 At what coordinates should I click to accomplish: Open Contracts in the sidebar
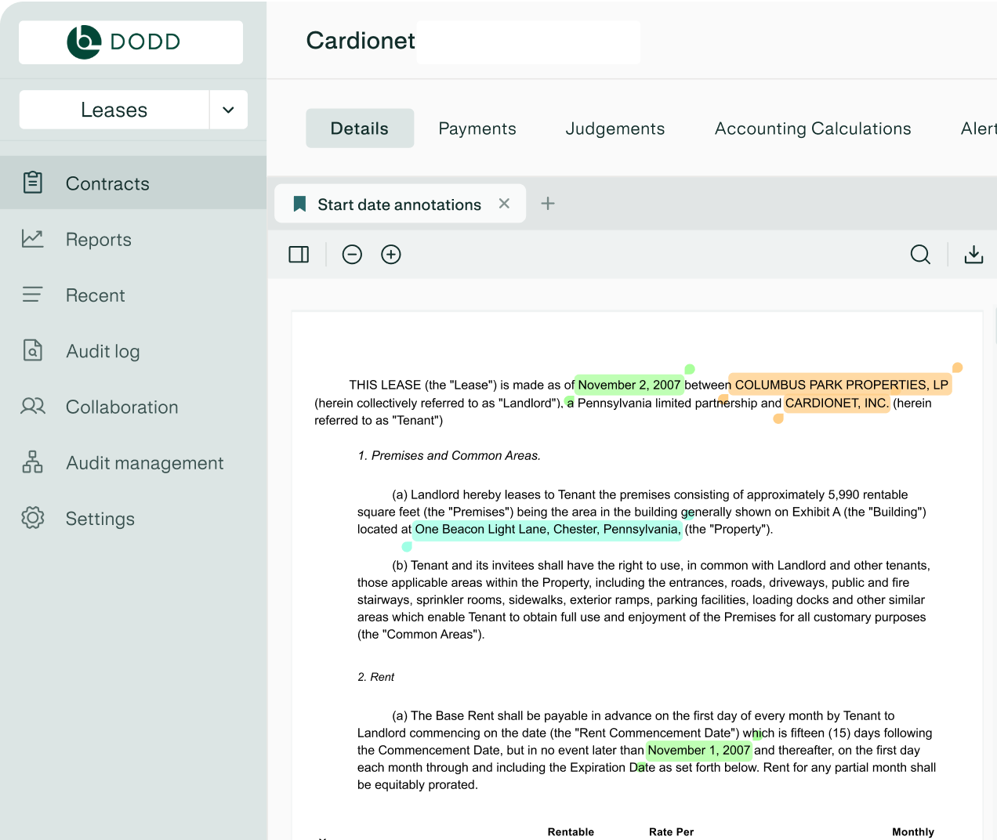coord(107,183)
